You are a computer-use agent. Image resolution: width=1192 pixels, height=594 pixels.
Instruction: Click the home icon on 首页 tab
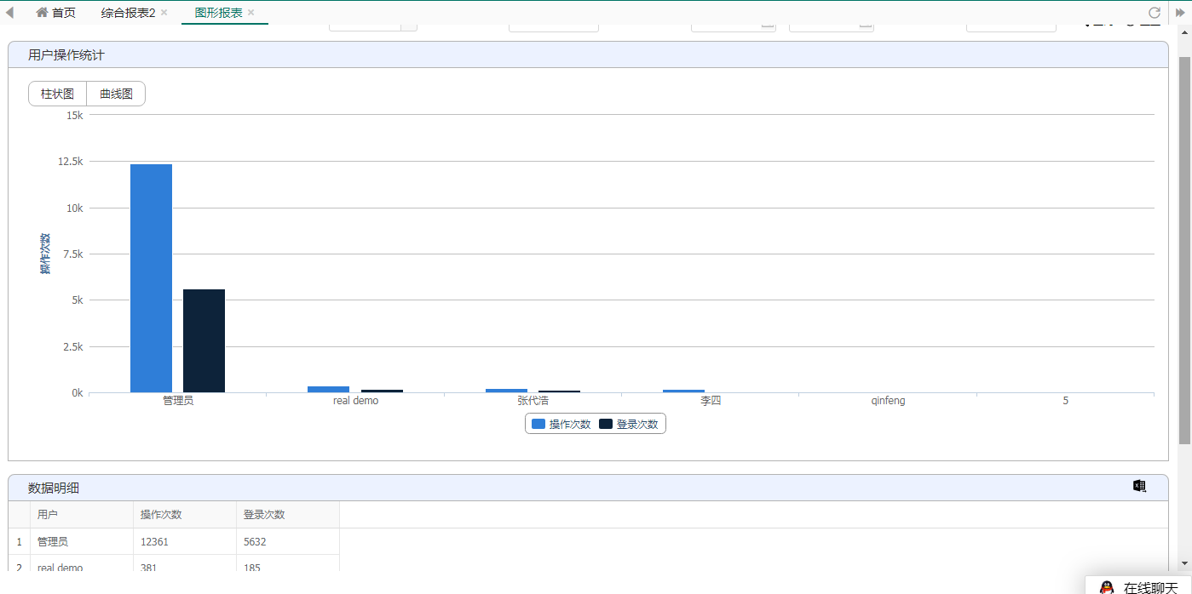tap(42, 13)
